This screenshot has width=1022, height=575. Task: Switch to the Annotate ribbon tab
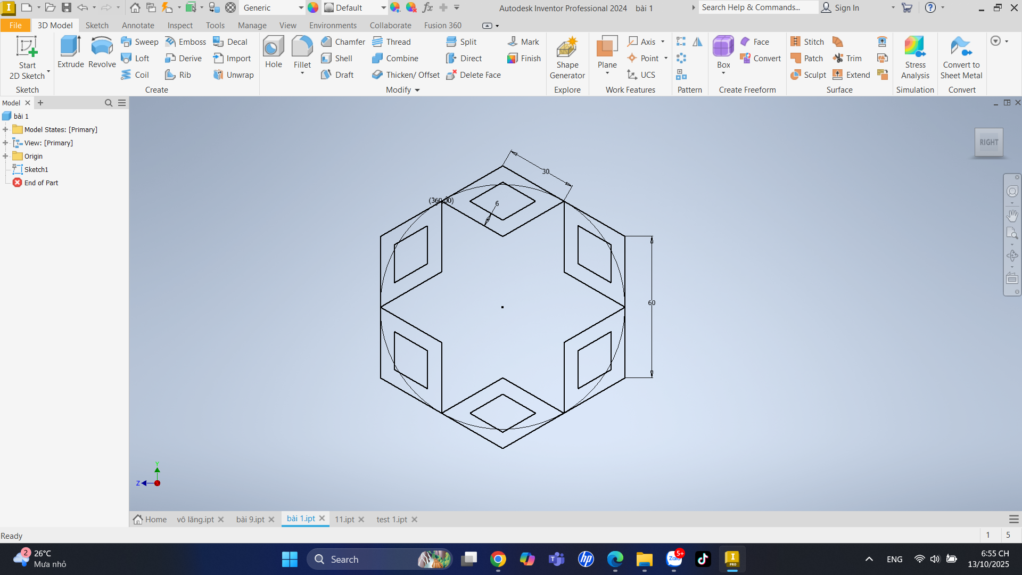point(138,26)
